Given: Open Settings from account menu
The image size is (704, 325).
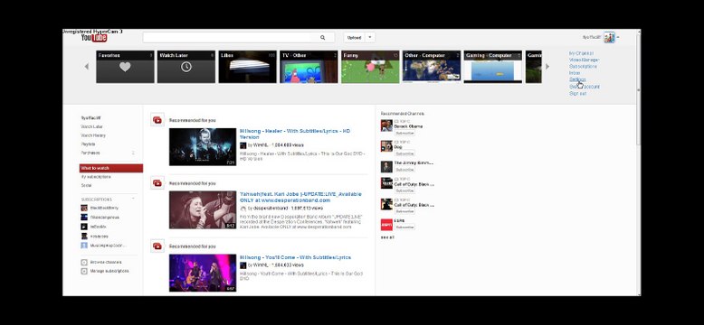Looking at the screenshot, I should point(577,79).
